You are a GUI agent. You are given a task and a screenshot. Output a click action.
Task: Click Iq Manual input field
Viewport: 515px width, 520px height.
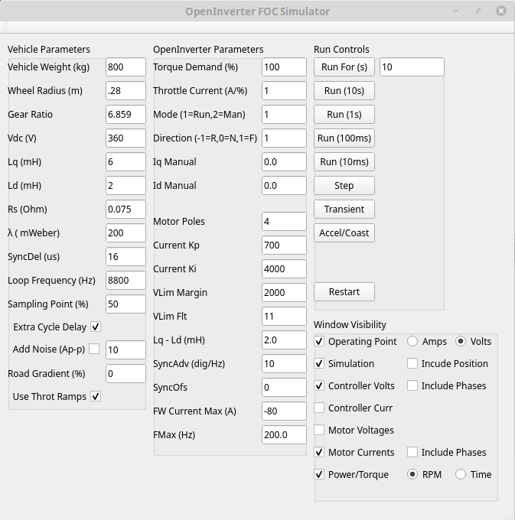click(284, 162)
